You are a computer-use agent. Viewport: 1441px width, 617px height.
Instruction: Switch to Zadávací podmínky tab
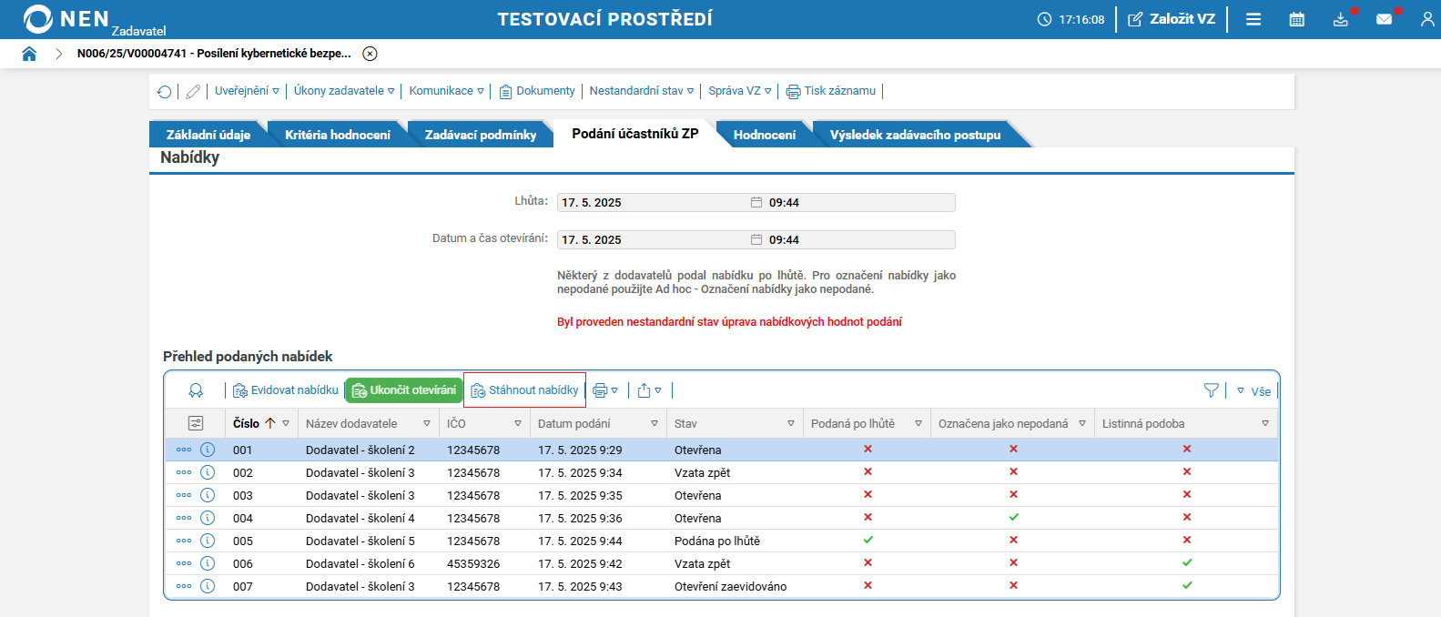tap(481, 135)
